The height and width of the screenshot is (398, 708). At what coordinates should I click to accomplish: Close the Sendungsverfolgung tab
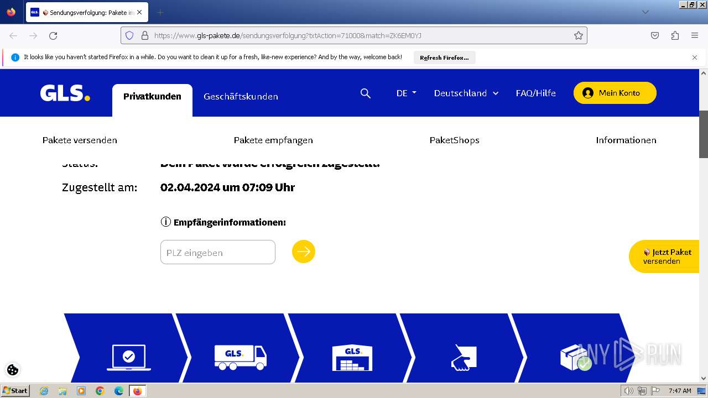[139, 12]
